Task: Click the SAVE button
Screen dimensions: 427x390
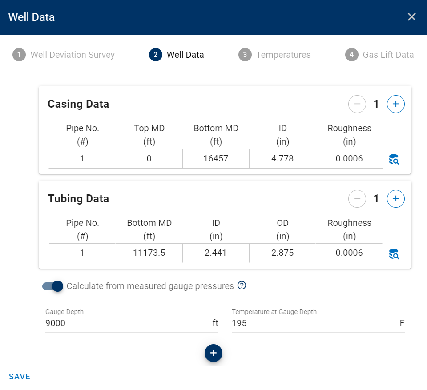Action: [x=20, y=377]
